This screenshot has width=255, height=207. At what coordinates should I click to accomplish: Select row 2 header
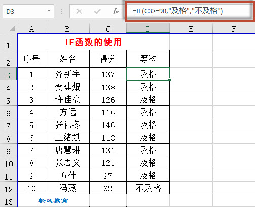click(x=9, y=59)
